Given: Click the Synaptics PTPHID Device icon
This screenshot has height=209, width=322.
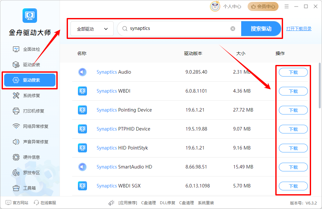Looking at the screenshot, I should (82, 129).
